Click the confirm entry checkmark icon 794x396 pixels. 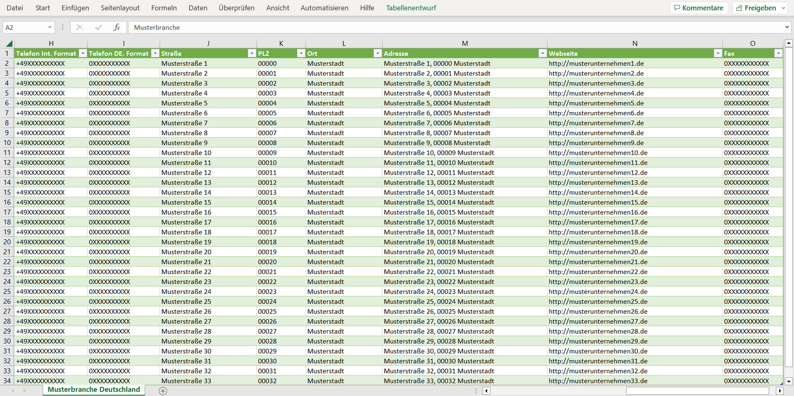click(98, 27)
